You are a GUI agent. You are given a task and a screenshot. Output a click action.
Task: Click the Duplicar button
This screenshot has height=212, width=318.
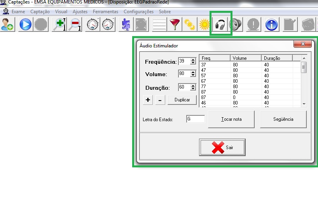[182, 100]
